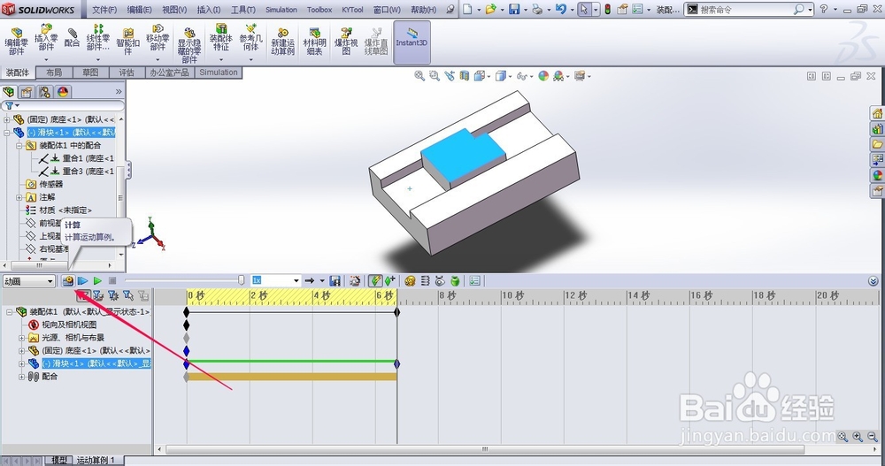Click the ConfigurationManager tab icon
Image resolution: width=885 pixels, height=466 pixels.
(x=44, y=92)
